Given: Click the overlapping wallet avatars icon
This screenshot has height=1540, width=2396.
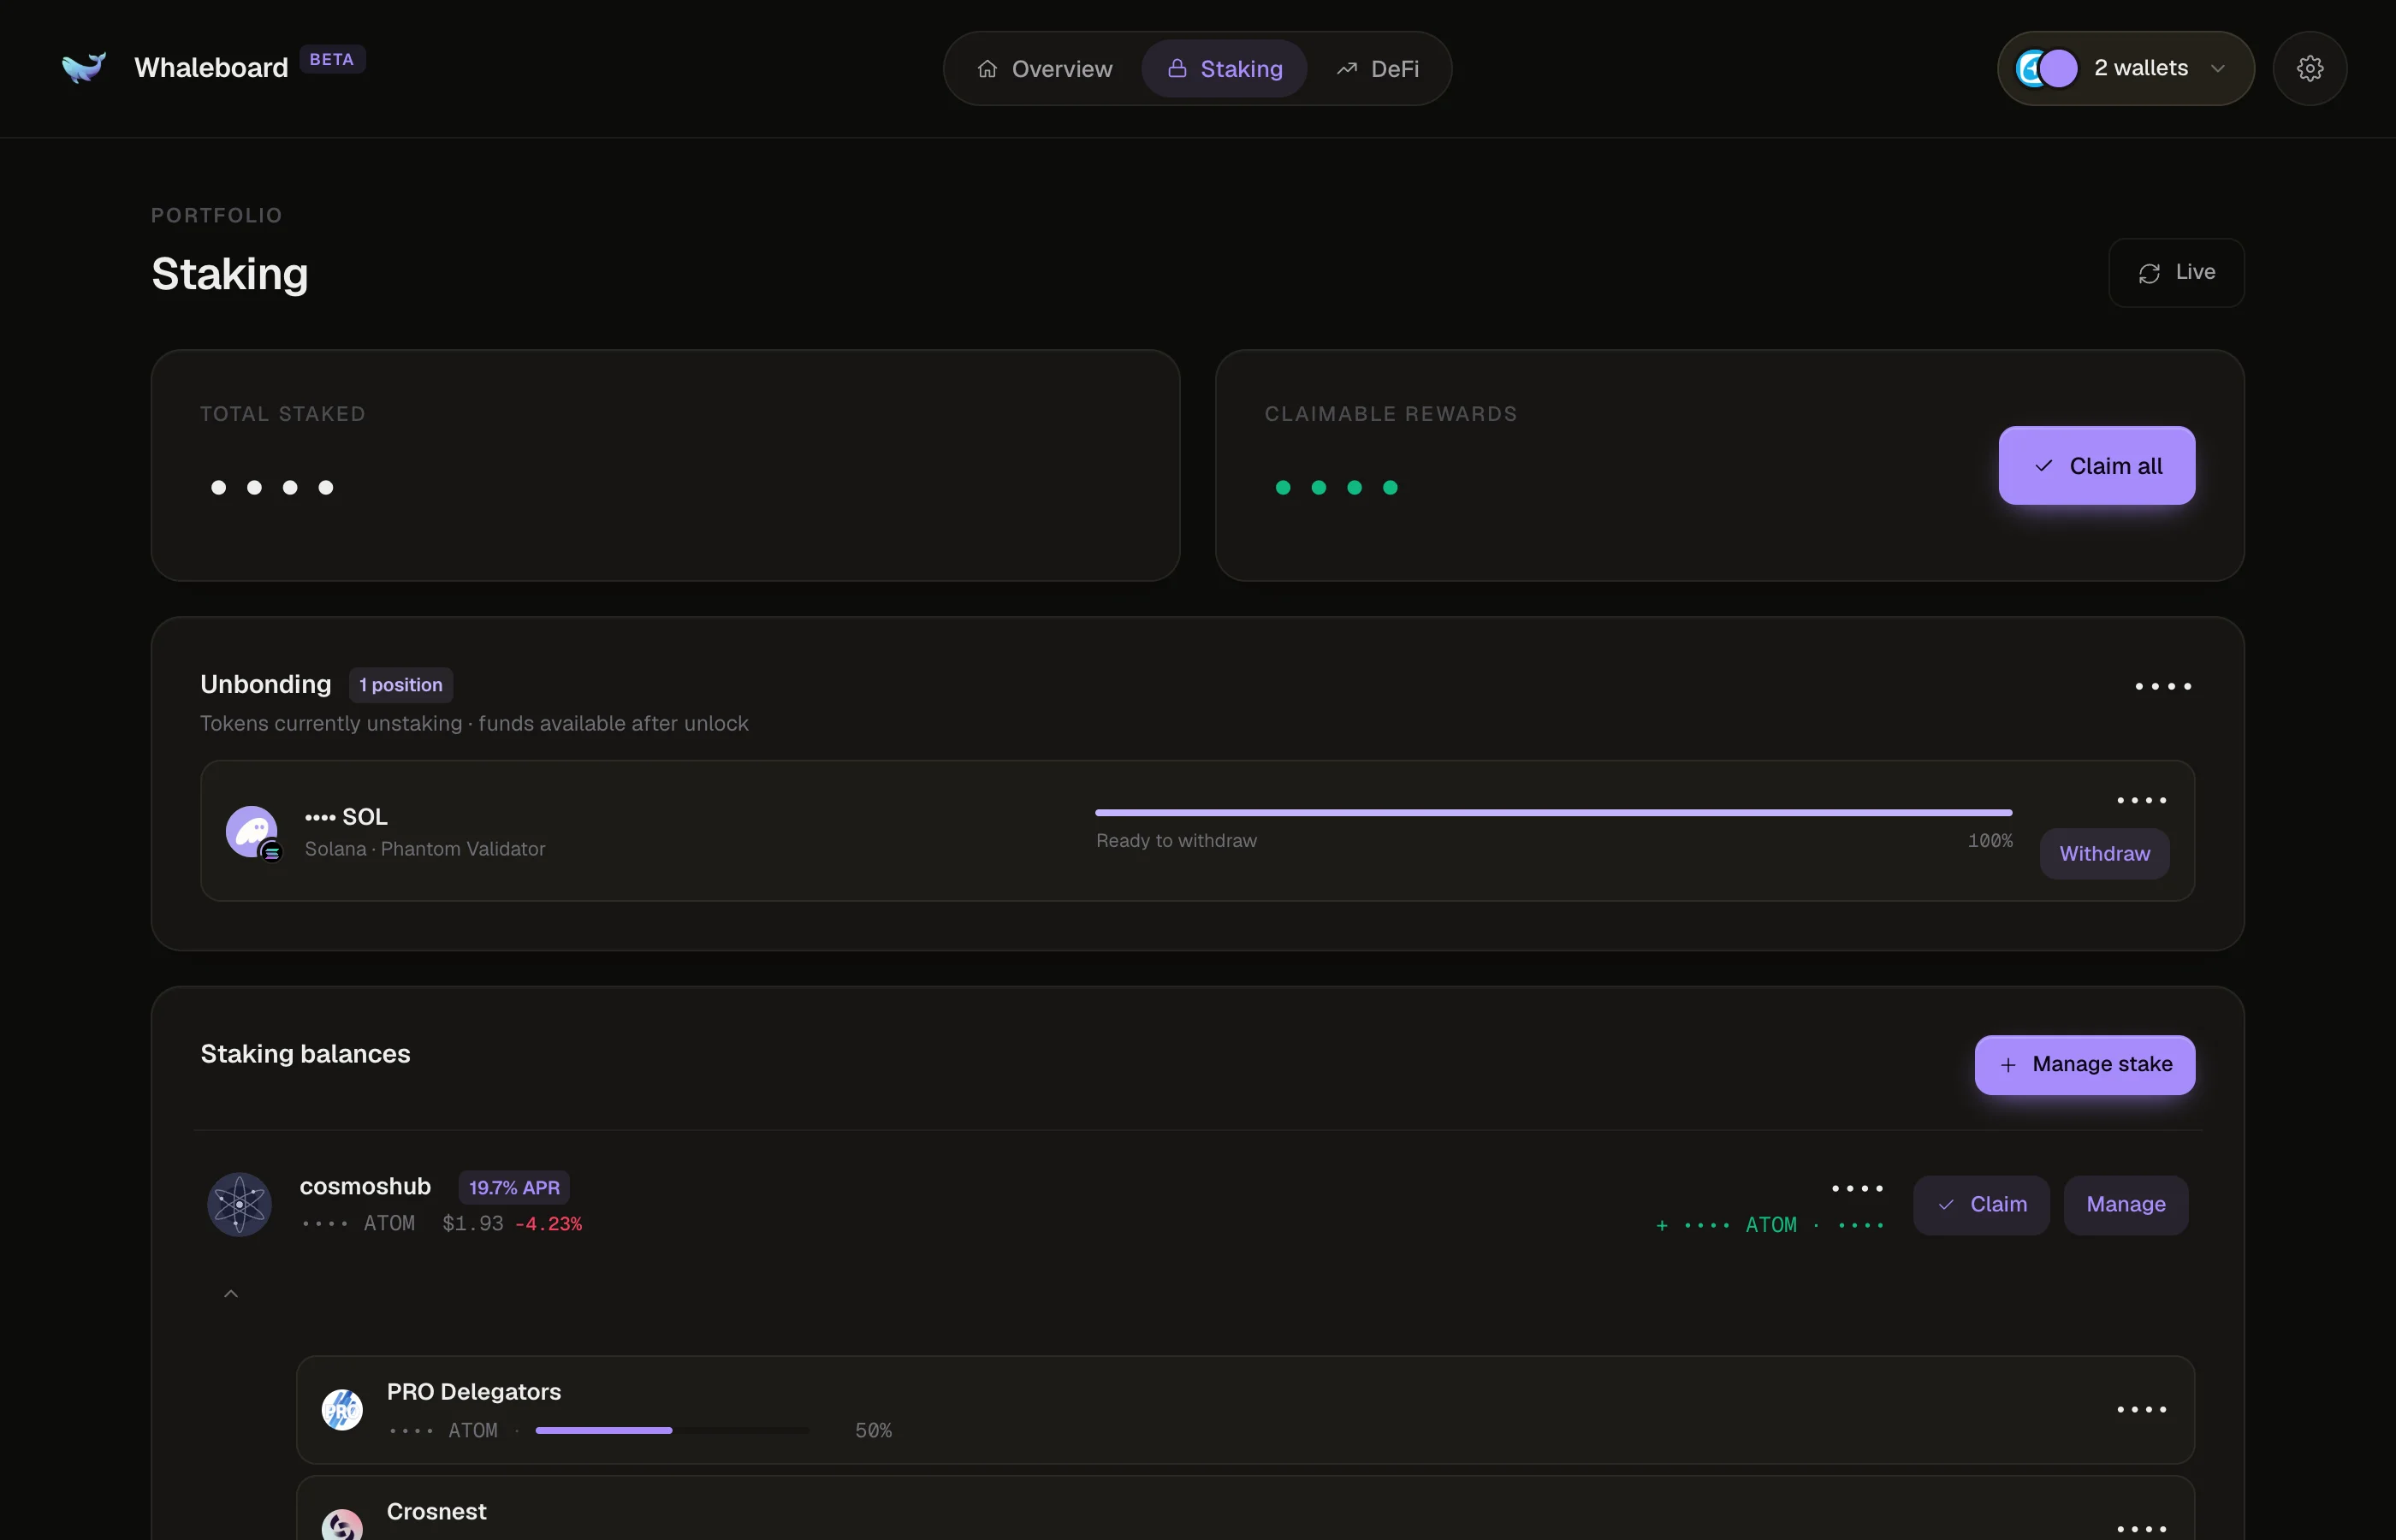Looking at the screenshot, I should [2046, 68].
